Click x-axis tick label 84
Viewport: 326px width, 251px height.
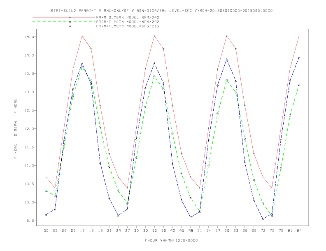(x=299, y=230)
